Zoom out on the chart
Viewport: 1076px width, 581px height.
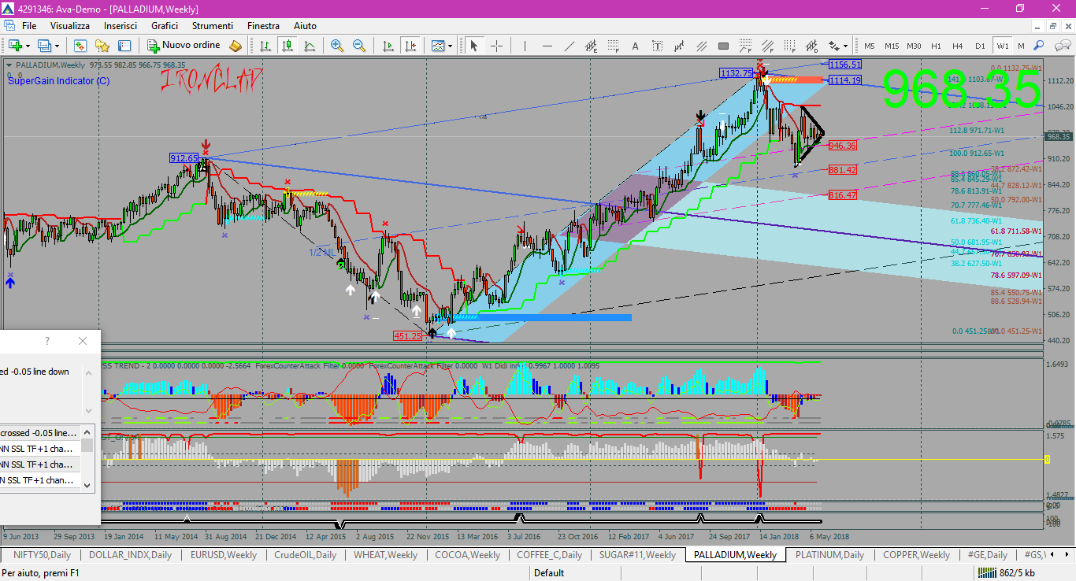pos(359,46)
